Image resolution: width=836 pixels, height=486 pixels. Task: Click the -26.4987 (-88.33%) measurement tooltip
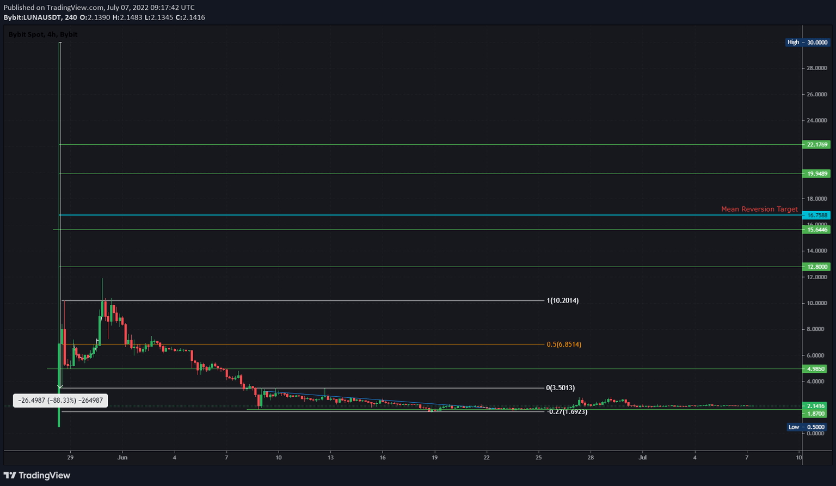coord(60,400)
